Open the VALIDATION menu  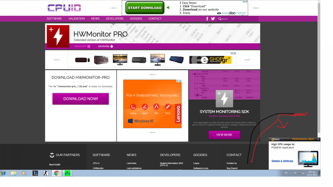pos(77,19)
